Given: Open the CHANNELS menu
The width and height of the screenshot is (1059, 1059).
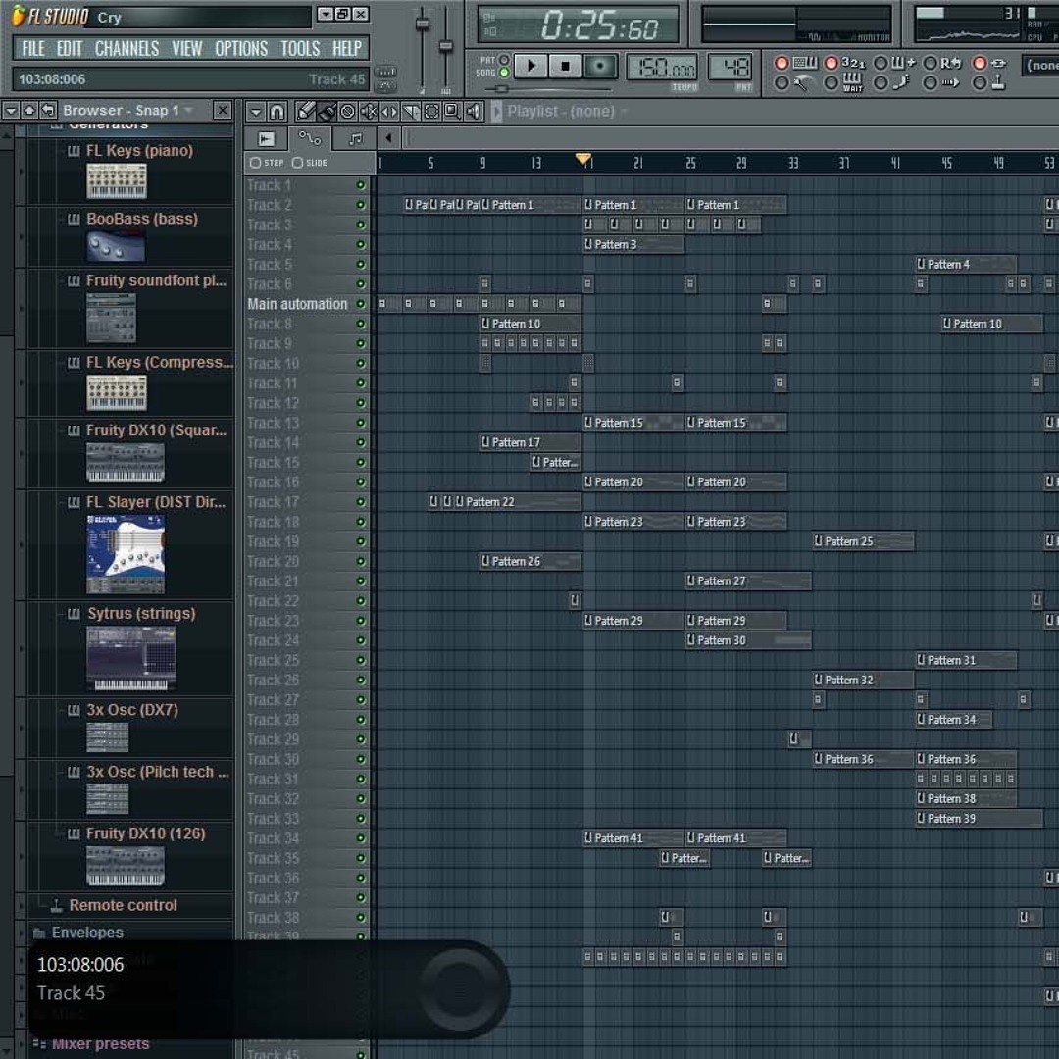Looking at the screenshot, I should (x=127, y=48).
